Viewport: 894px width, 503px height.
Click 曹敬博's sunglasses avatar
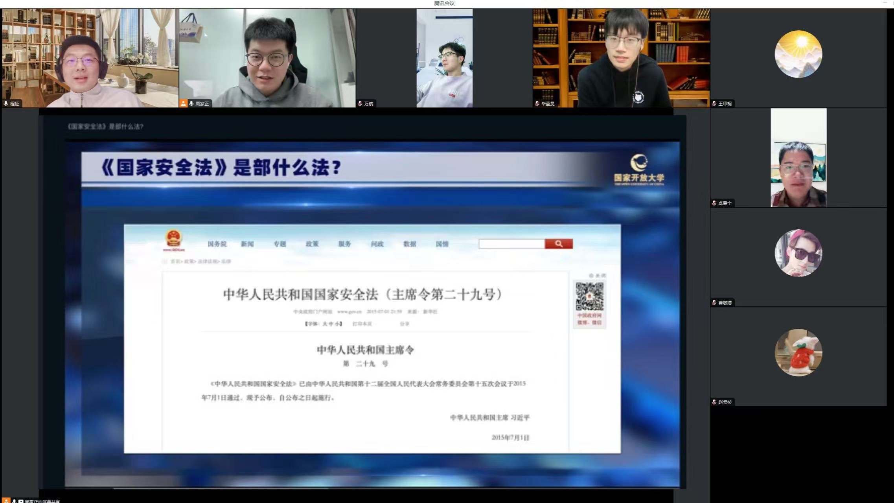(x=798, y=253)
